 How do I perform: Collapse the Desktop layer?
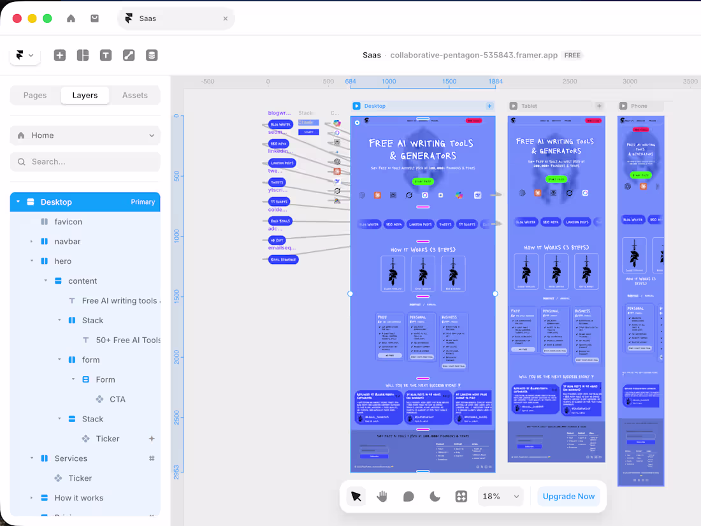(x=18, y=201)
